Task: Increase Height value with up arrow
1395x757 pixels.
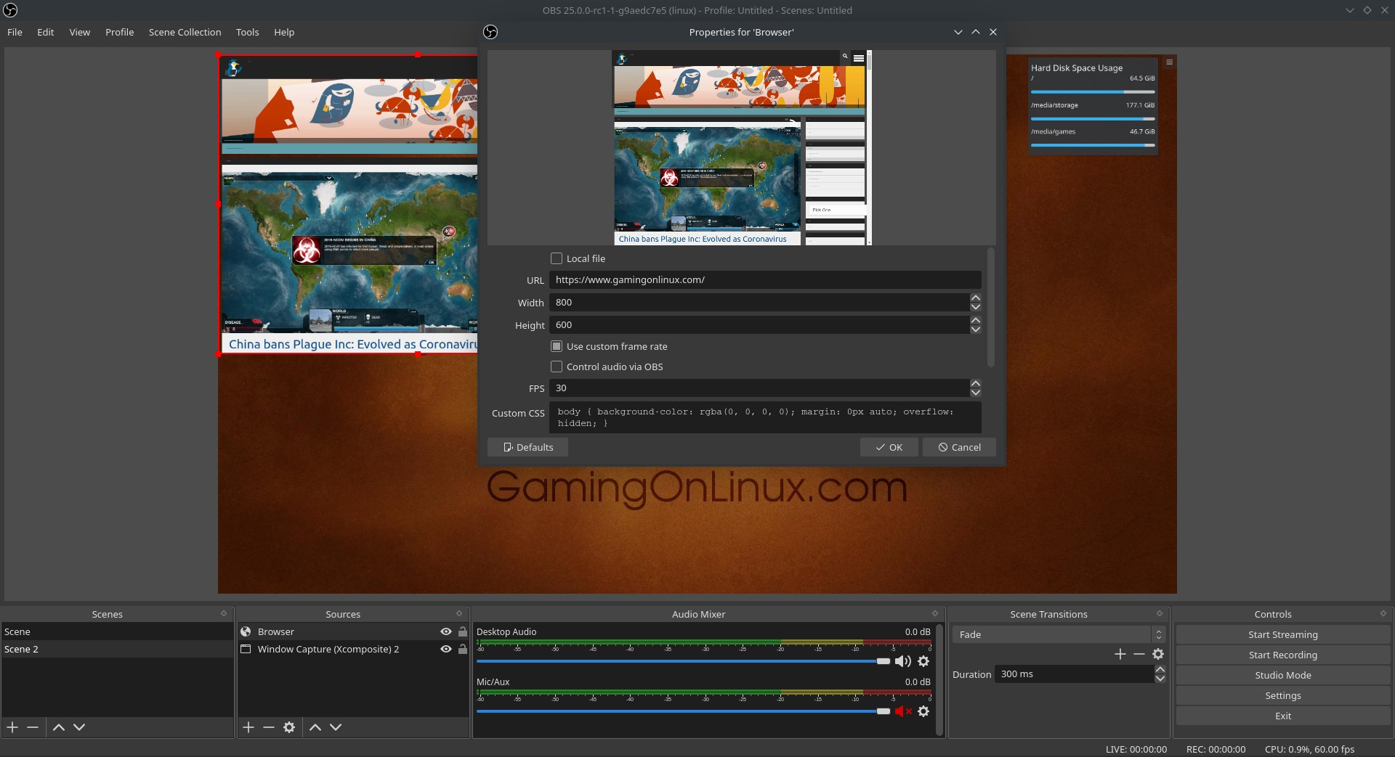Action: click(x=976, y=320)
